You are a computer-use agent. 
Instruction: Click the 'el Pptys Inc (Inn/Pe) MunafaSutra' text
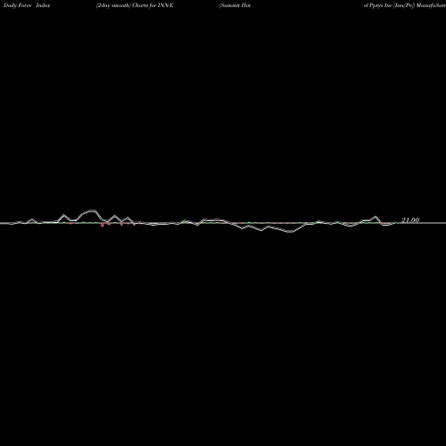405,5
